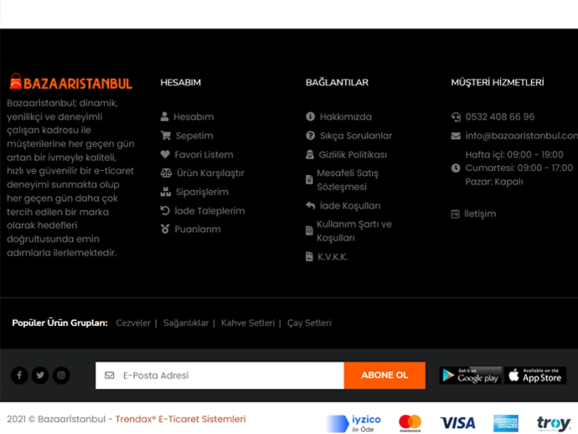Screen dimensions: 578x434
Task: Open the İade Koşulları link
Action: 350,206
